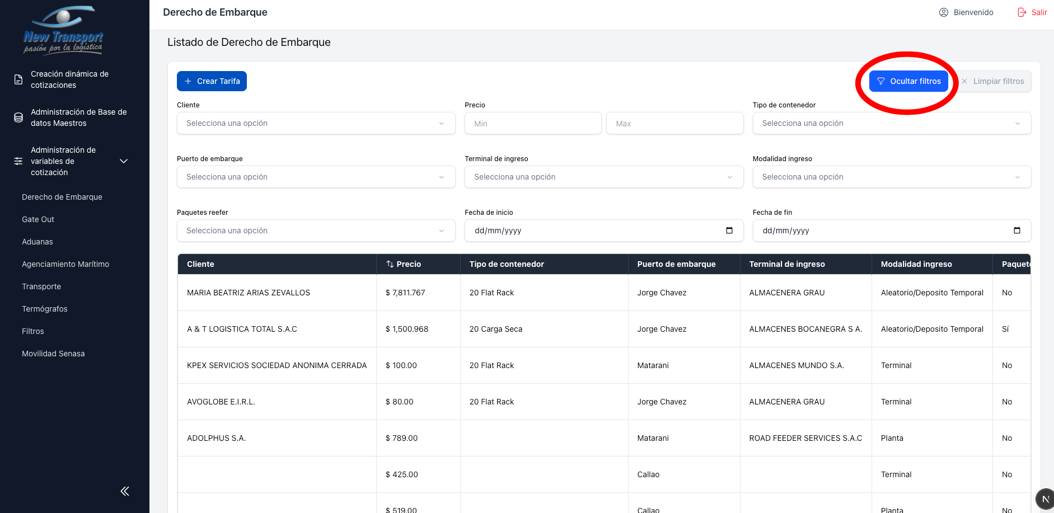This screenshot has height=513, width=1054.
Task: Open the Tipo de contenedor dropdown
Action: point(891,123)
